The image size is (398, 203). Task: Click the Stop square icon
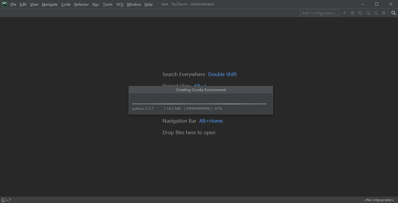click(x=384, y=13)
